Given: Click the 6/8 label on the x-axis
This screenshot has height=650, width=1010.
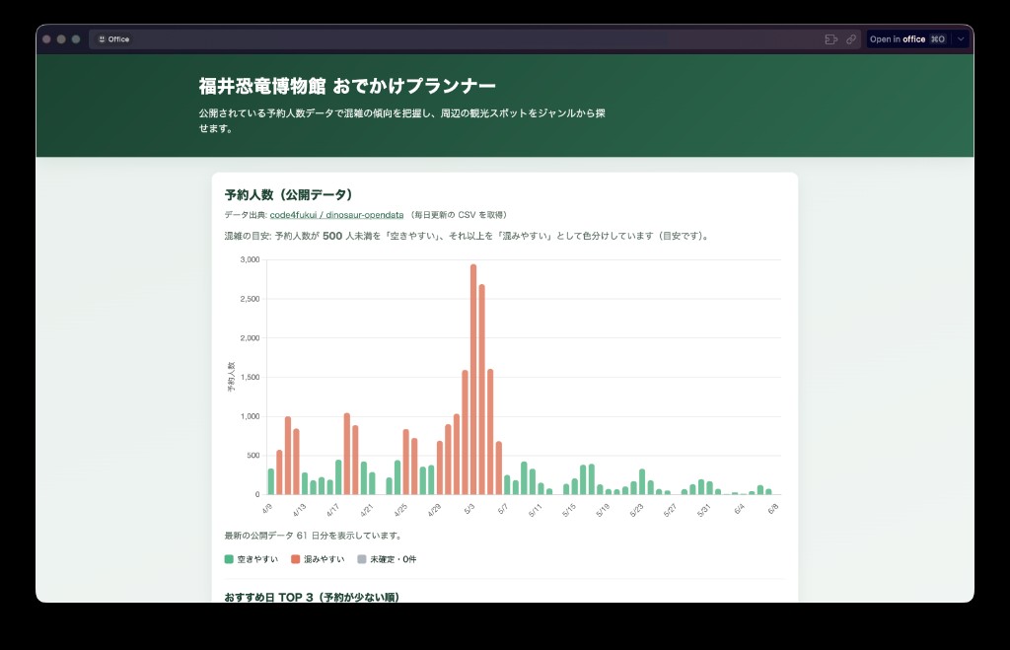Looking at the screenshot, I should pyautogui.click(x=771, y=510).
